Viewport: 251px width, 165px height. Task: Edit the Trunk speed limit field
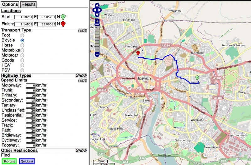click(31, 91)
